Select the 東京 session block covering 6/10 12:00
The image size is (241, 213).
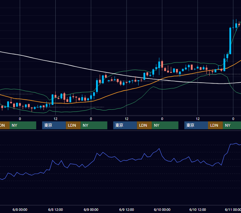(x=196, y=125)
